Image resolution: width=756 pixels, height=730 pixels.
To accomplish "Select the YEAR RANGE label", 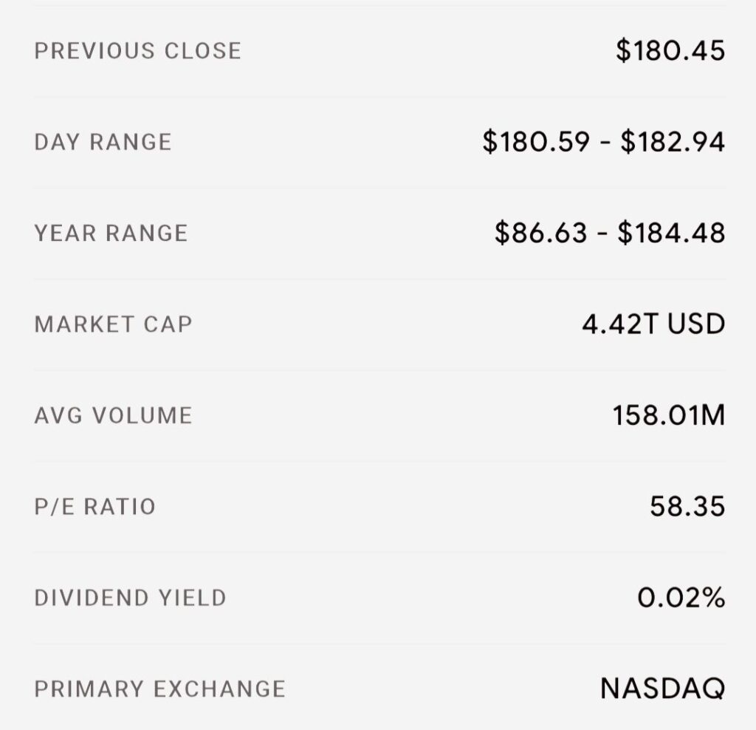I will click(x=111, y=233).
